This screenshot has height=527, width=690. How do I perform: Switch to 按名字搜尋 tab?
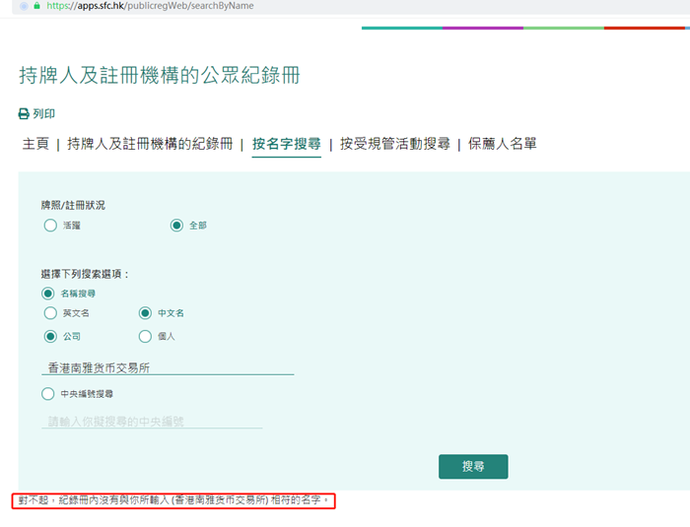[287, 144]
